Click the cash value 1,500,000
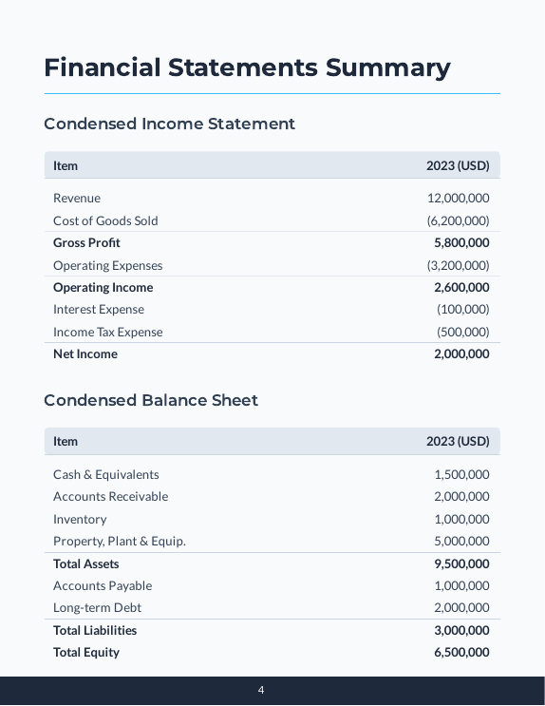Viewport: 545px width, 706px height. 461,474
